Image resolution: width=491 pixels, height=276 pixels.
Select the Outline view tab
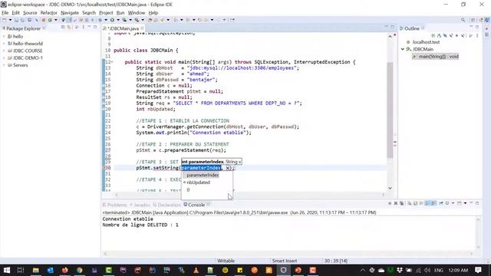pos(411,28)
